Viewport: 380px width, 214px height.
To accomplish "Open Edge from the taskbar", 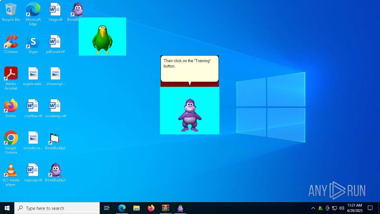I will point(122,208).
